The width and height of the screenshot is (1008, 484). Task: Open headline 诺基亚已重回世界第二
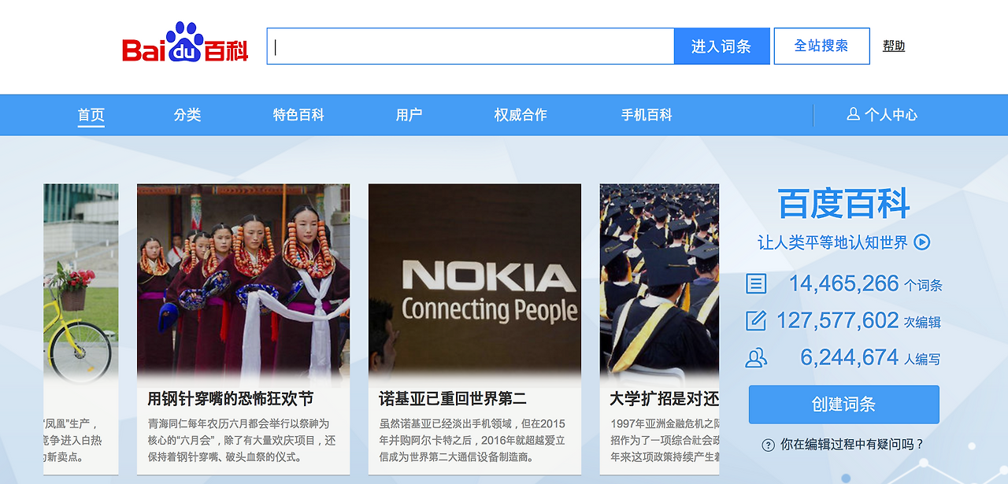click(x=453, y=399)
